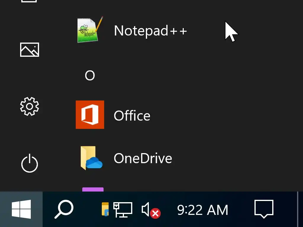Open the network status tray icon
Image resolution: width=303 pixels, height=227 pixels.
click(x=123, y=210)
